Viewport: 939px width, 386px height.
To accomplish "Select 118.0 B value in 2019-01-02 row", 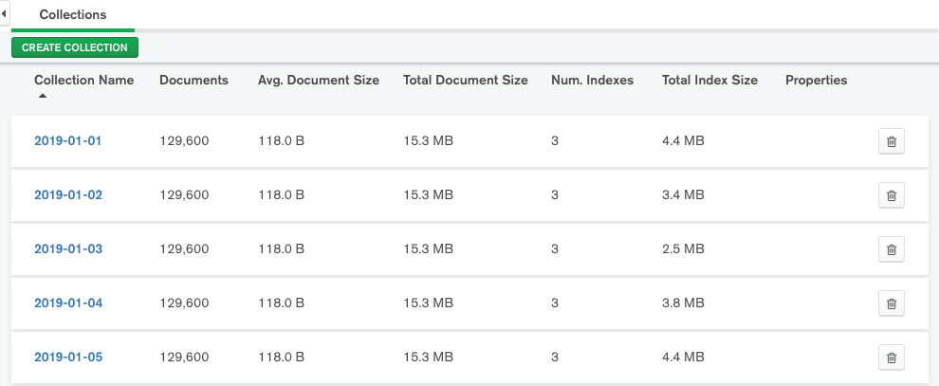I will click(x=282, y=195).
